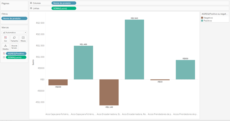The image size is (230, 121).
Task: Click the R$0 axis tick label
Action: coord(42,80)
